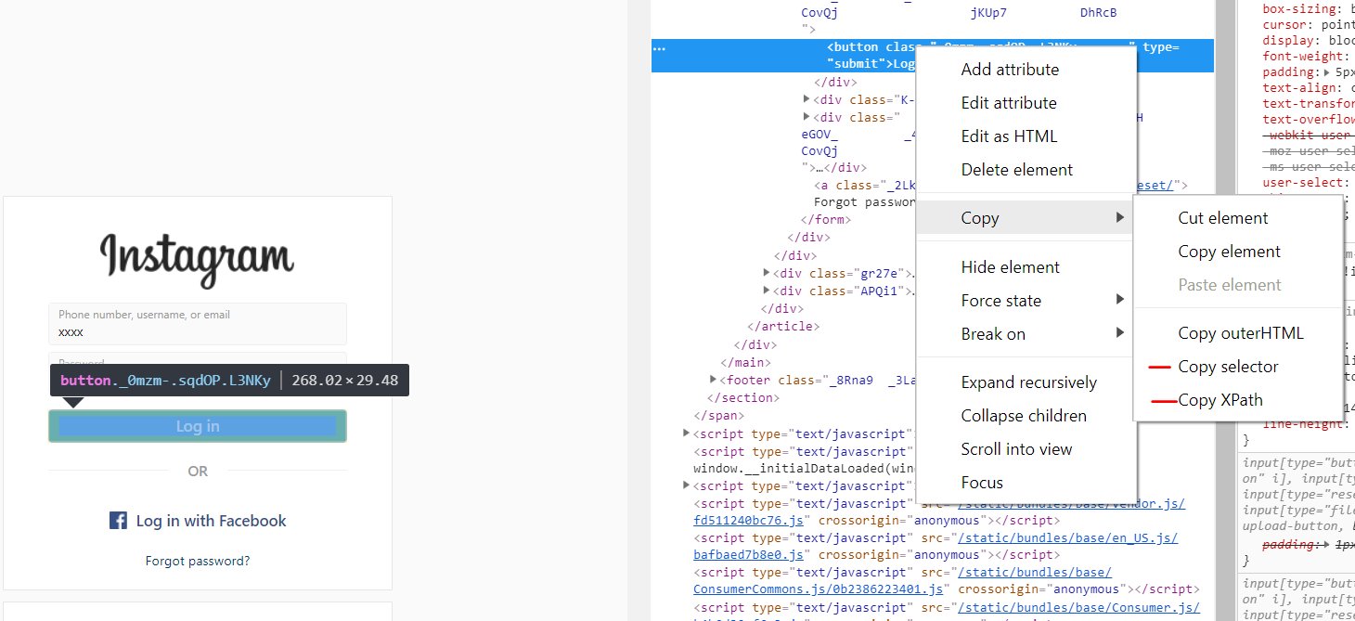1355x621 pixels.
Task: Choose Edit attribute in the context menu
Action: point(1009,103)
